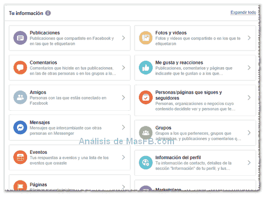This screenshot has height=197, width=266.
Task: Click the Información del perfil icon
Action: click(x=146, y=162)
